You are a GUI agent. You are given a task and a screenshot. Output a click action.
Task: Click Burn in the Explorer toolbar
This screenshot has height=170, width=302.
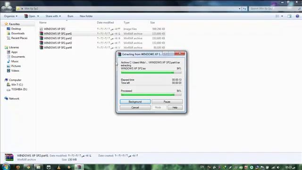[70, 16]
